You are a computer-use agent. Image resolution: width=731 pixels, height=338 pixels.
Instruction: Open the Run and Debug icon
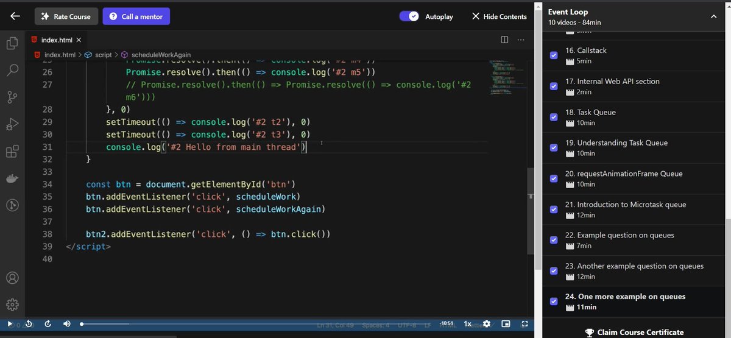(12, 124)
